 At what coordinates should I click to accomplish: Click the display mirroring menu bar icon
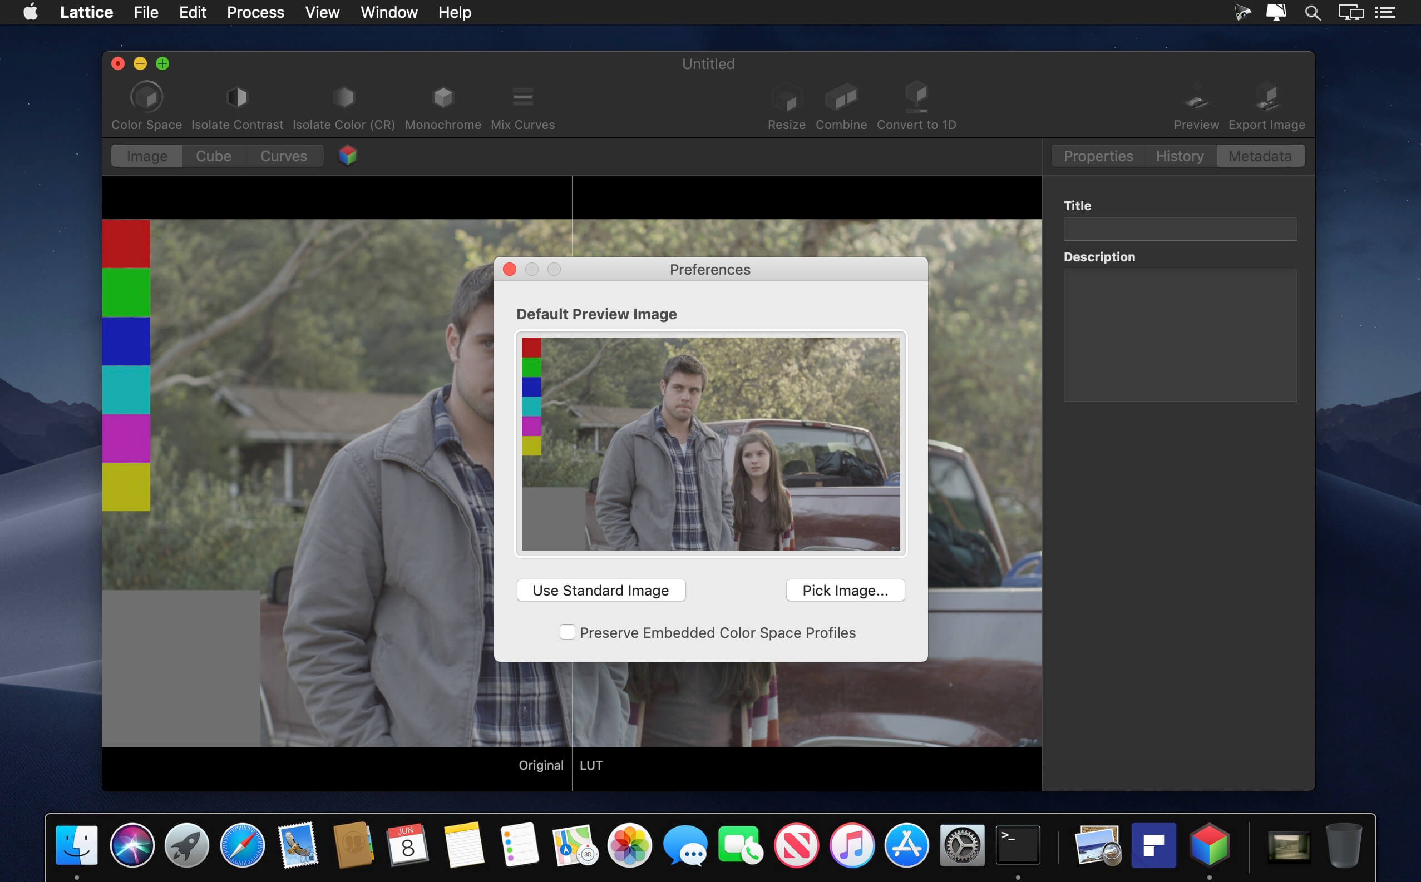point(1350,12)
